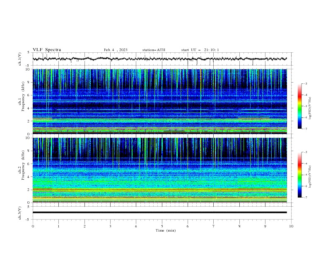The height and width of the screenshot is (254, 328).
Task: Click the "5" tick on ch.1(V) axis
Action: (x=29, y=53)
